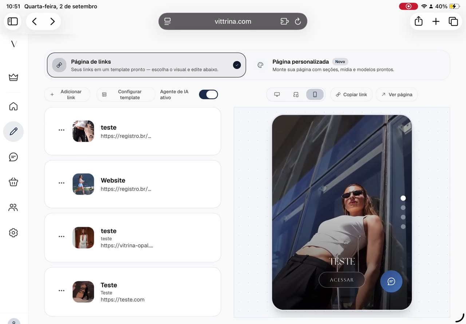Open options menu for first teste link
The width and height of the screenshot is (466, 324).
tap(62, 130)
